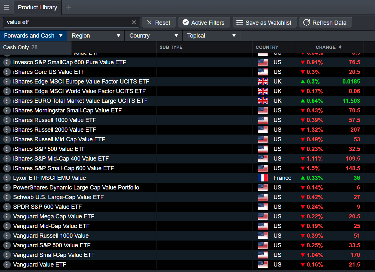Select Invesco S&P SmallCap 600 Pure Value ETF name
Screen dimensions: 375x272
[x=70, y=62]
